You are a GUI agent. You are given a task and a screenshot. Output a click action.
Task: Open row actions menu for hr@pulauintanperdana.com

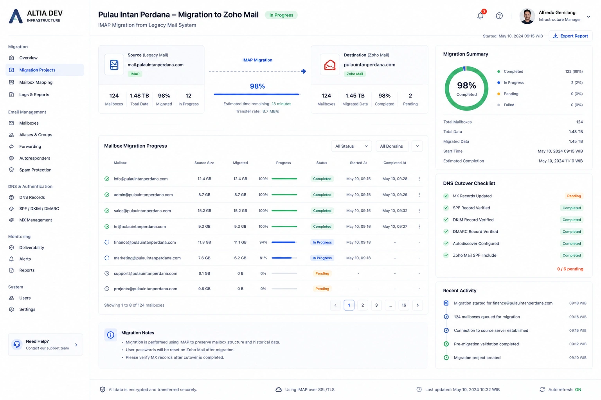[x=419, y=227]
